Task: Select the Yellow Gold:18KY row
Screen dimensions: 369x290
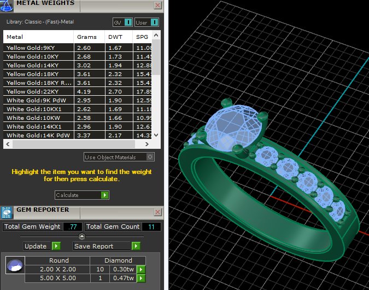Action: click(x=78, y=74)
